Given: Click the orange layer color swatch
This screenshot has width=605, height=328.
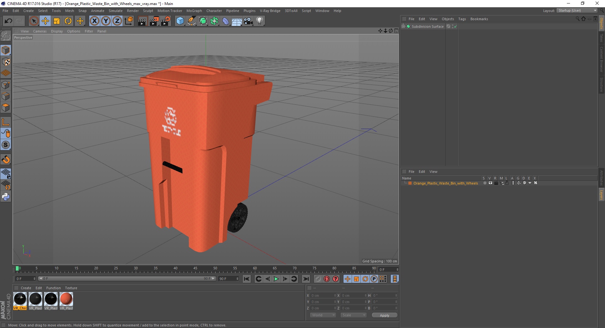Looking at the screenshot, I should (410, 183).
